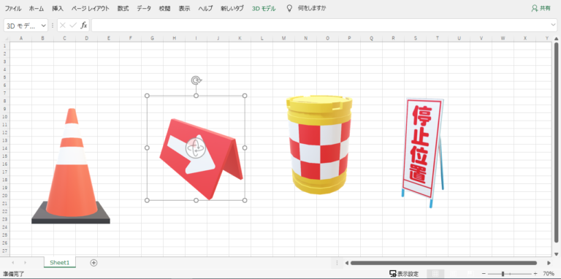Click the scroll left arrow on the horizontal scrollbar

[346, 263]
